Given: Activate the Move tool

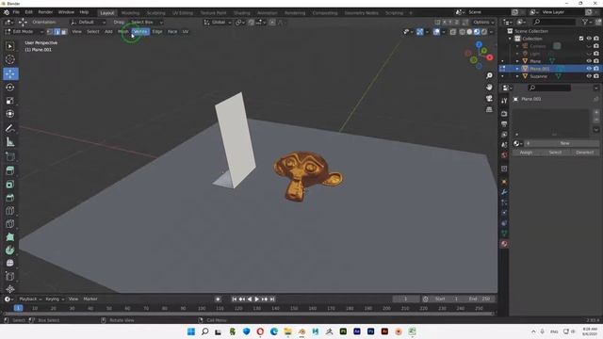Looking at the screenshot, I should point(10,73).
